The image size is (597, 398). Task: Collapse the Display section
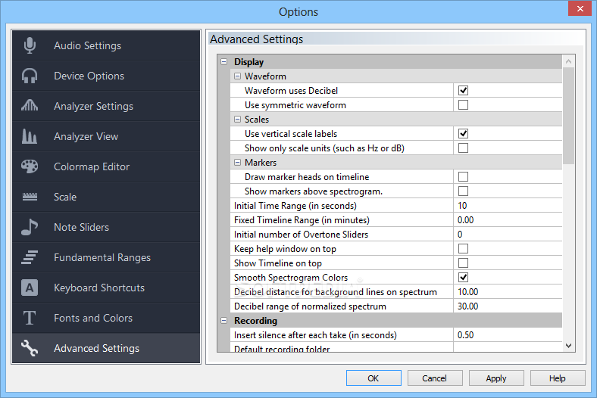click(223, 62)
